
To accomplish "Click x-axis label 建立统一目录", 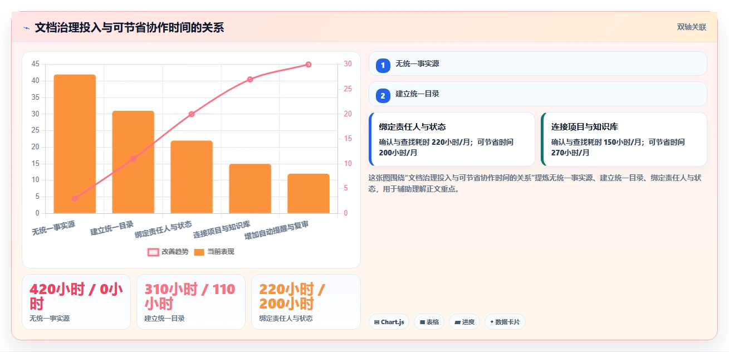I will coord(112,228).
